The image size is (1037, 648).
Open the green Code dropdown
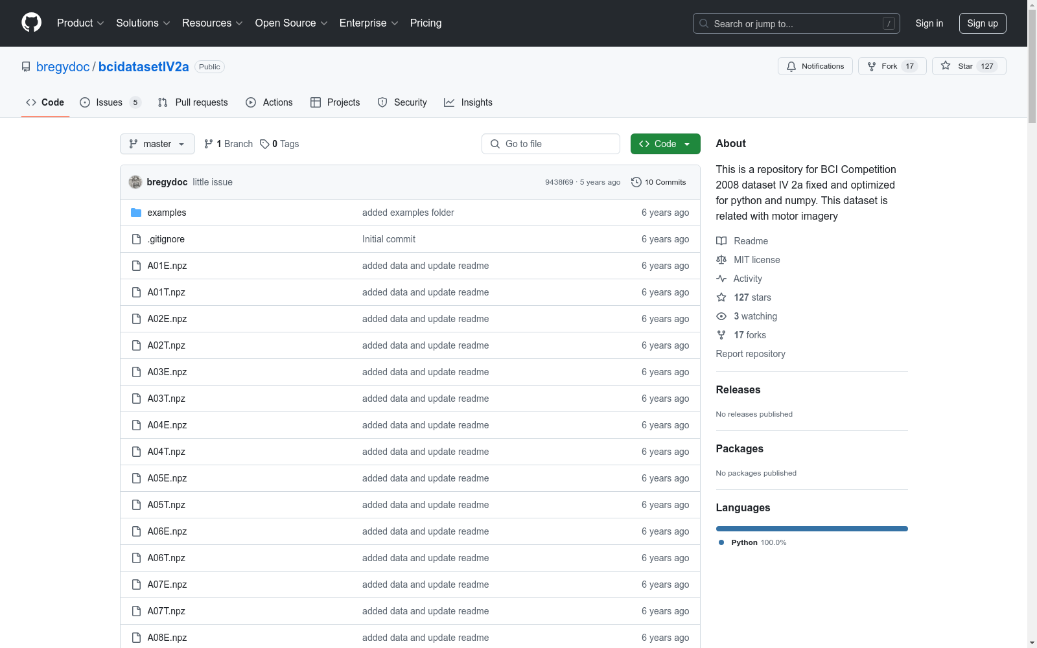pos(665,144)
